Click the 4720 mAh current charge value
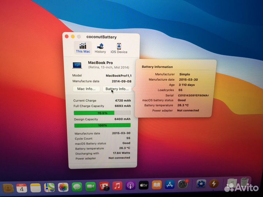Image resolution: width=263 pixels, height=197 pixels. (123, 101)
